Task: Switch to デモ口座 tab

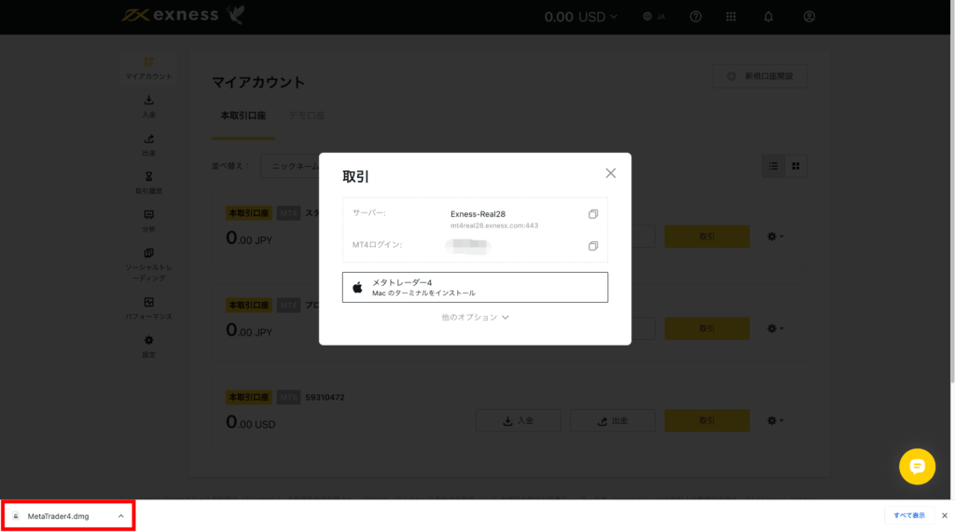Action: point(306,116)
